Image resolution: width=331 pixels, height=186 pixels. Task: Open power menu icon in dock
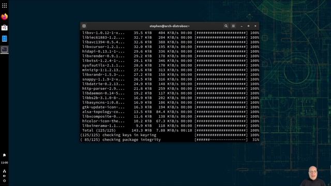click(x=5, y=181)
